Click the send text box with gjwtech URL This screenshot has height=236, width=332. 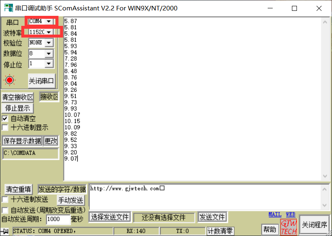(x=205, y=197)
